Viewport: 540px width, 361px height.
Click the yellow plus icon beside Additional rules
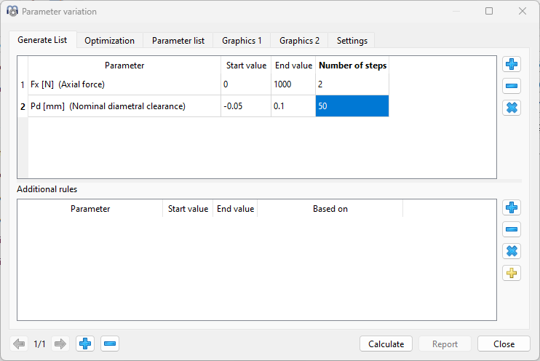coord(512,273)
